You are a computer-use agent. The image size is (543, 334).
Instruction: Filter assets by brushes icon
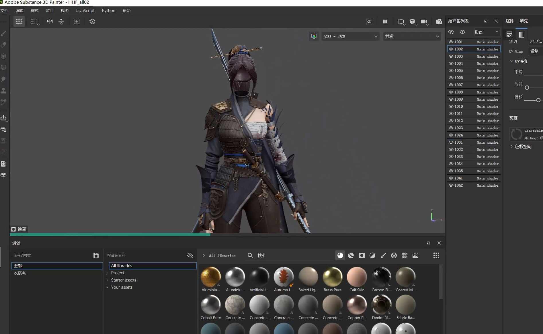[383, 255]
